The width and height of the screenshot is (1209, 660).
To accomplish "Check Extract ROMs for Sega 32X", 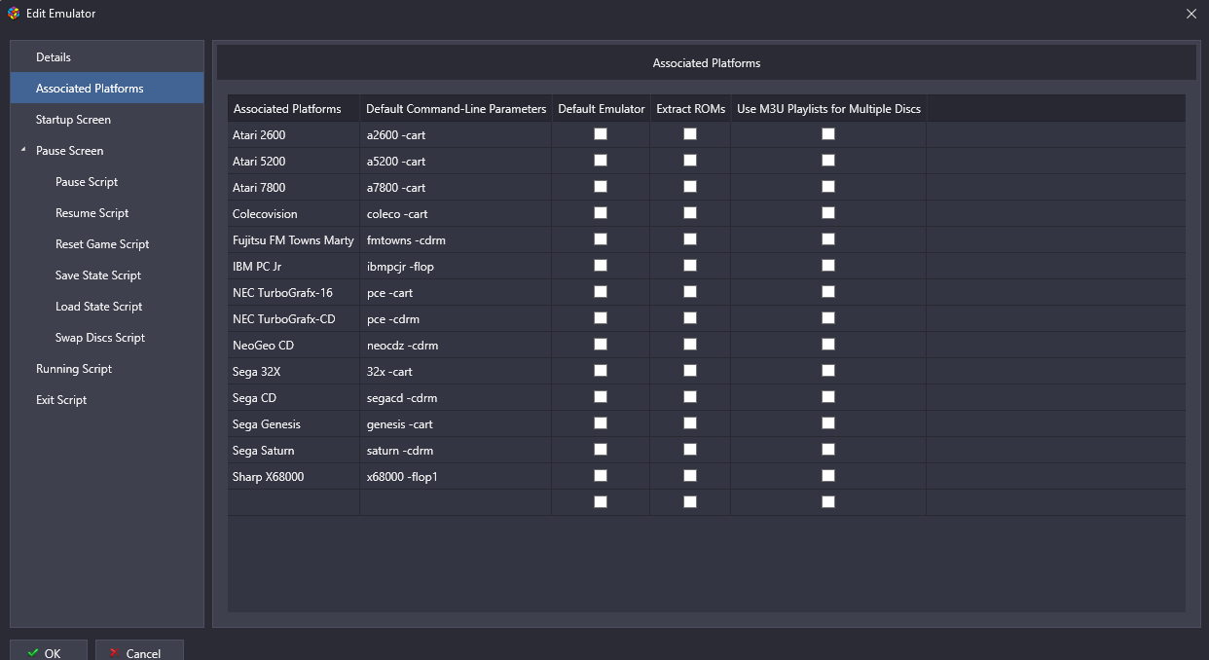I will [x=690, y=371].
